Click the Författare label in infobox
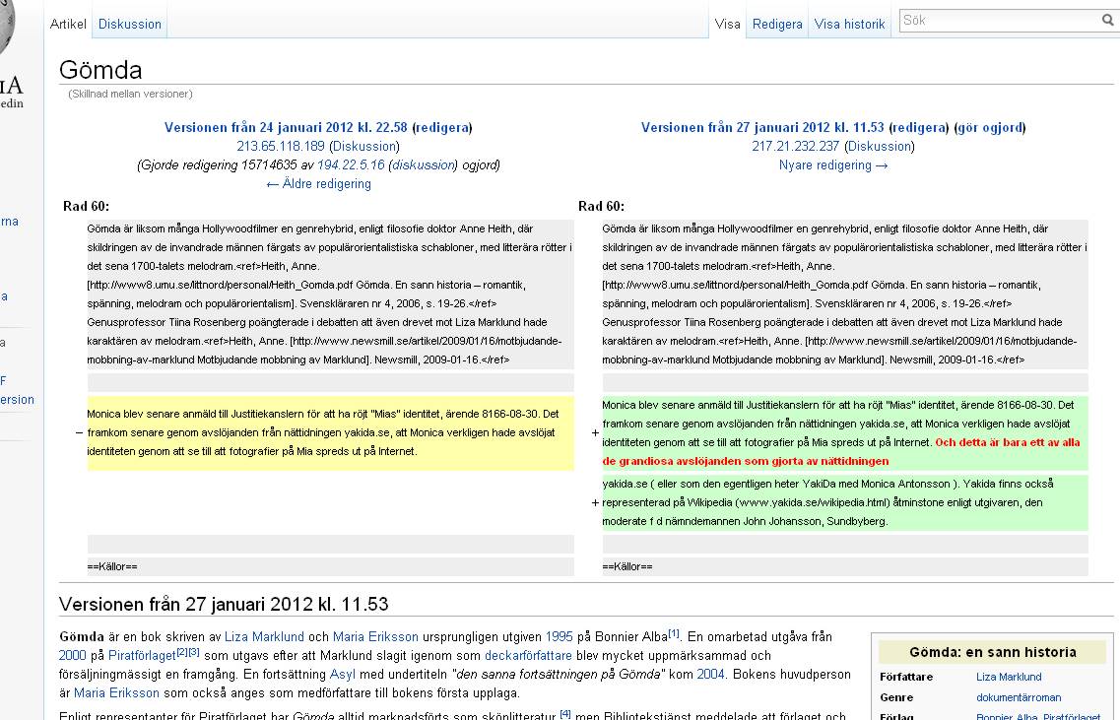 pyautogui.click(x=906, y=677)
